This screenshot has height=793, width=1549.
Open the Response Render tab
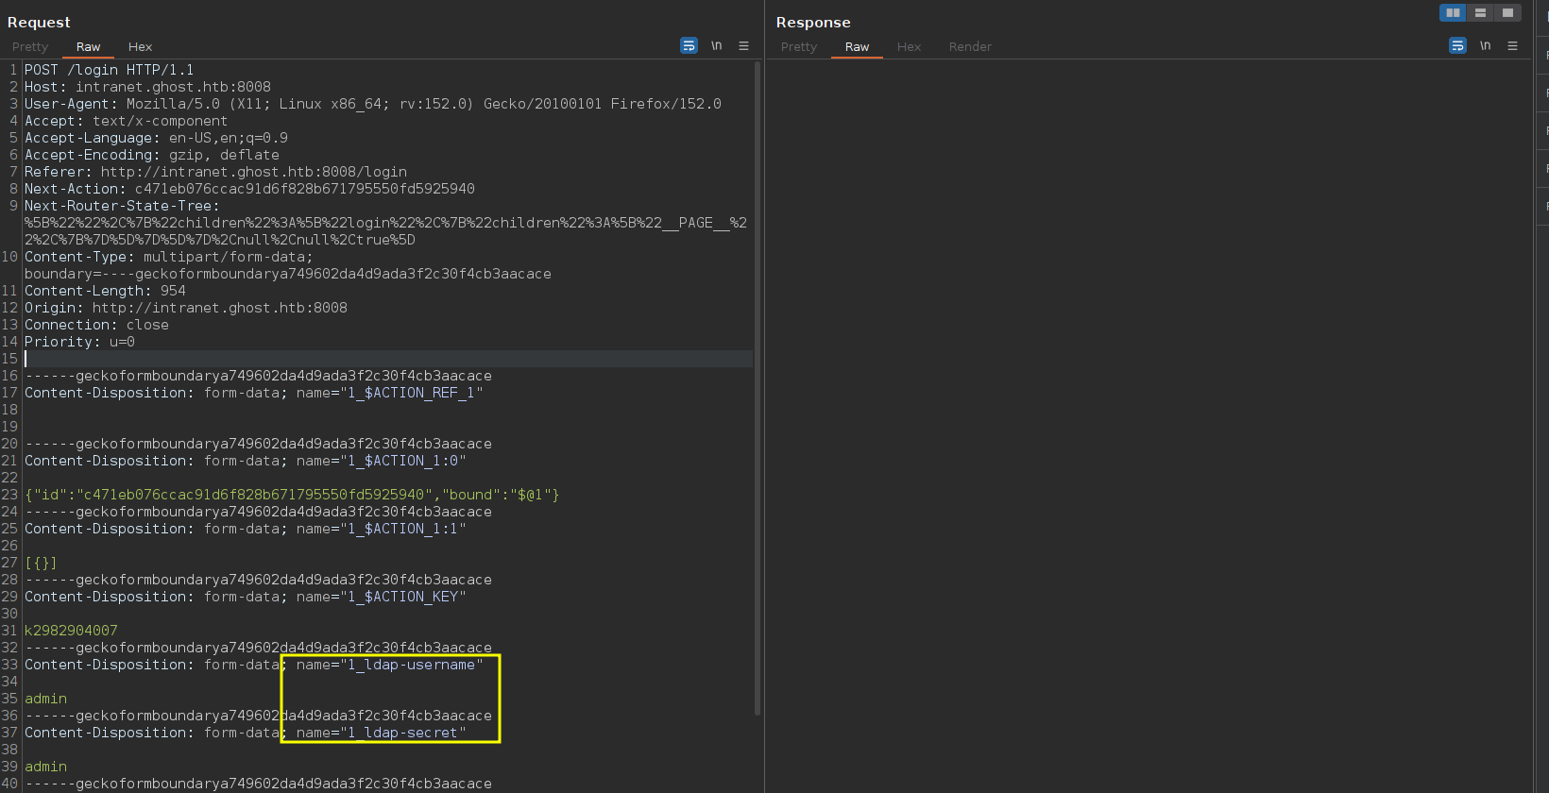(x=970, y=46)
